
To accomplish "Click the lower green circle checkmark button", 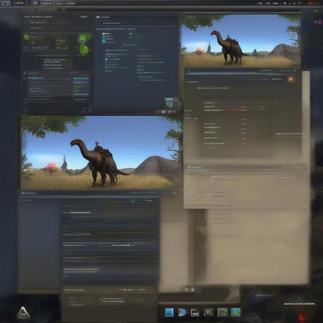I will tap(84, 49).
